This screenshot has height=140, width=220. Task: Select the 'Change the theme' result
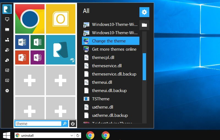point(111,41)
